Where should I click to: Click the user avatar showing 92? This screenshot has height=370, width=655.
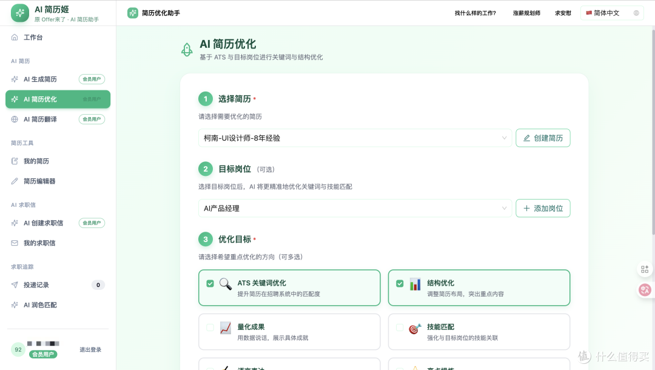[18, 349]
